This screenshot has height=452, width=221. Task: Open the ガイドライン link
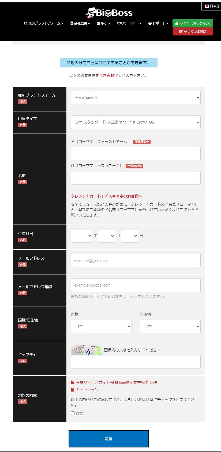click(x=87, y=390)
